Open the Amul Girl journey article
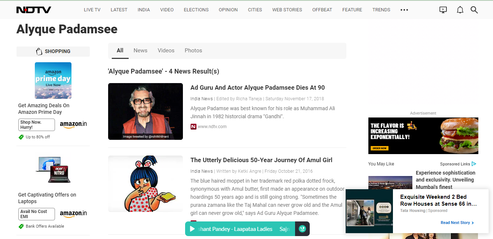Screen dimensions: 493x239 point(261,160)
